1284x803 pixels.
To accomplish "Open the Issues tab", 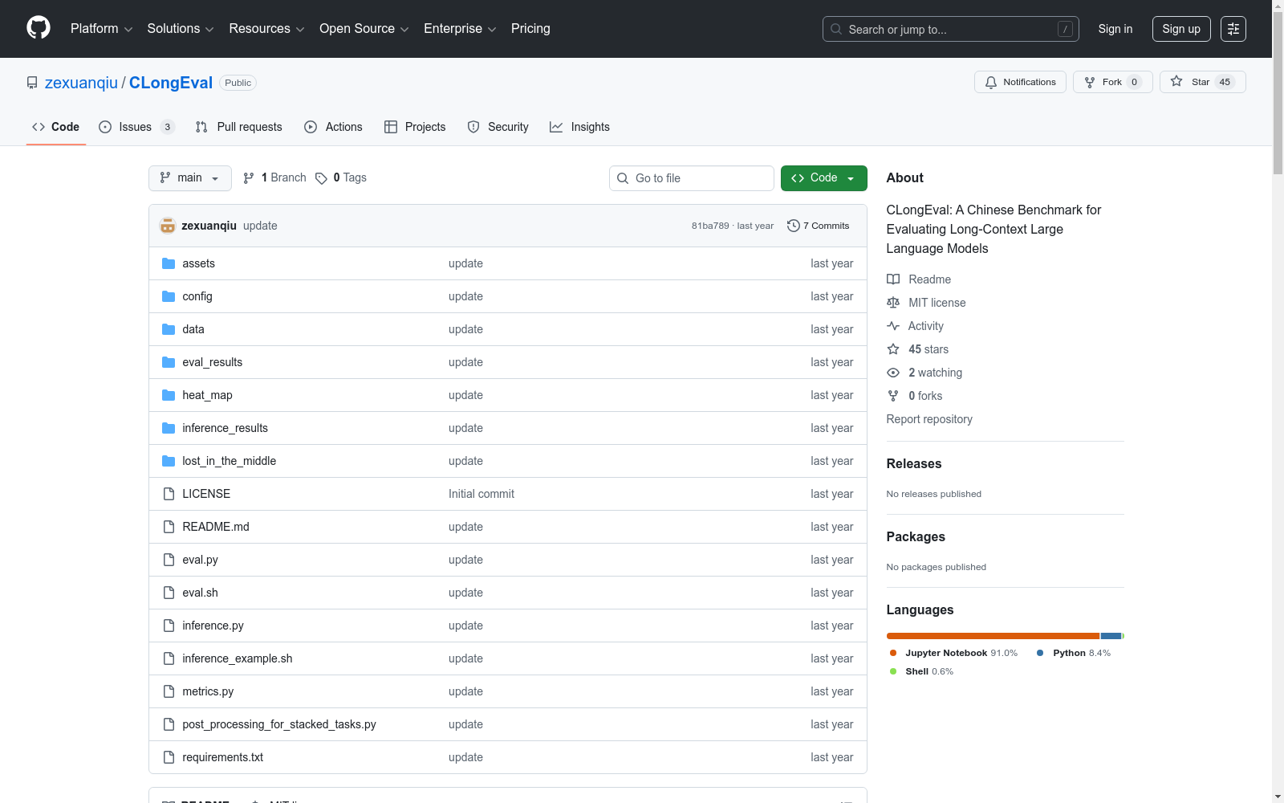I will pyautogui.click(x=136, y=127).
